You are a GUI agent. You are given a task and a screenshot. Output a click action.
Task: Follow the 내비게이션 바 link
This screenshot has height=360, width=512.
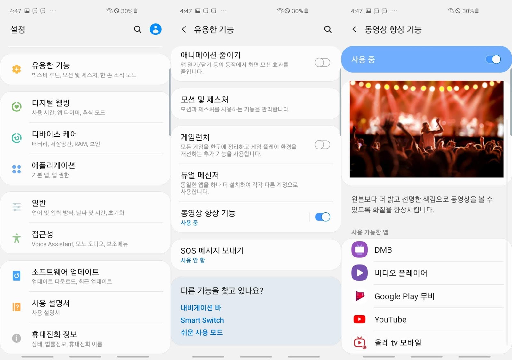click(201, 308)
